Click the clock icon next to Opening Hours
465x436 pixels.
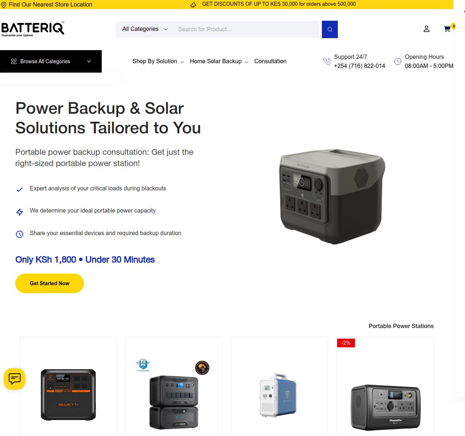tap(397, 61)
